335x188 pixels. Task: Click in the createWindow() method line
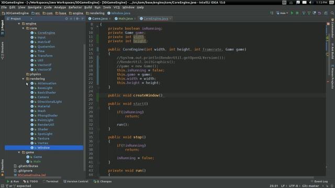point(135,95)
